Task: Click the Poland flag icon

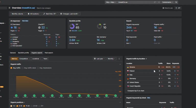Action: (128, 71)
